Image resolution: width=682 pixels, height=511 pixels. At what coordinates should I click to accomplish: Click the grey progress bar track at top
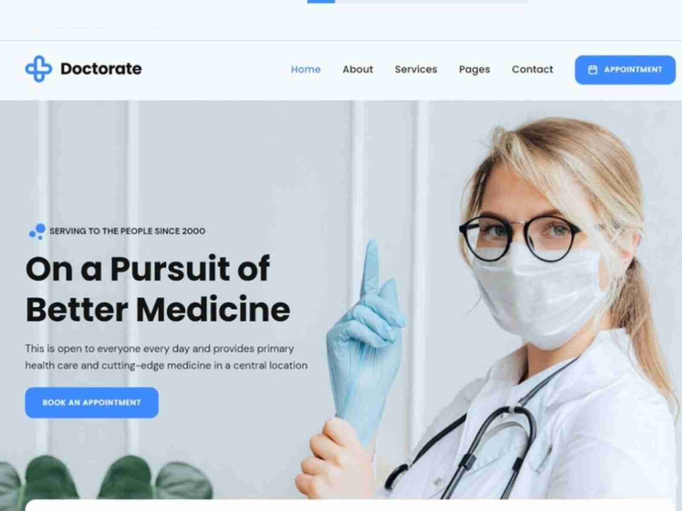pos(431,1)
